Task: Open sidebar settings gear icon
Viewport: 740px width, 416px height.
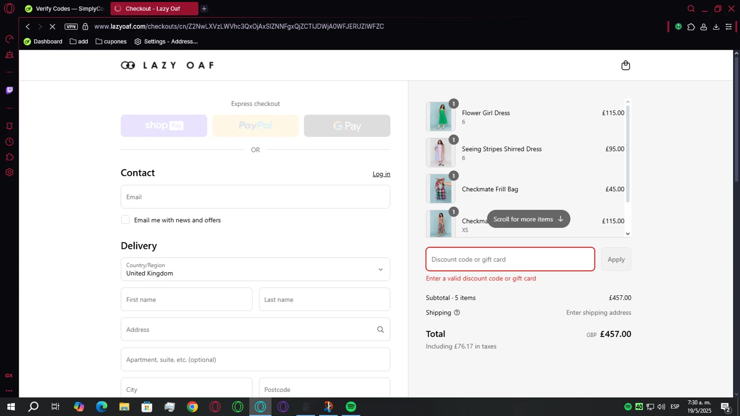Action: pyautogui.click(x=9, y=173)
